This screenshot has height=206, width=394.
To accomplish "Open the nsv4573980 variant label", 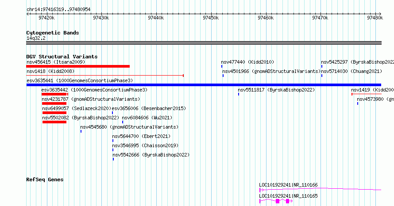I will [375, 99].
